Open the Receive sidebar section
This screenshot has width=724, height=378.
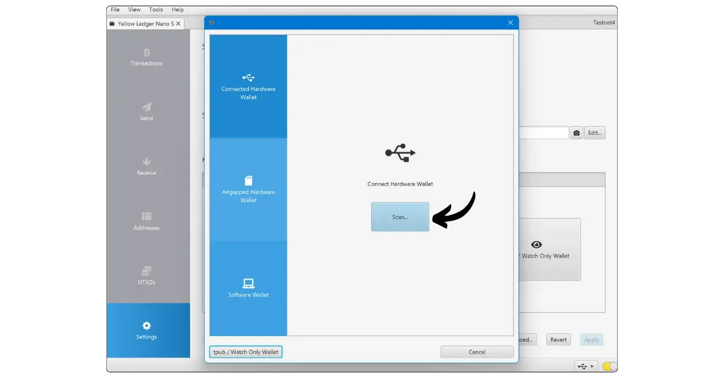click(x=146, y=166)
